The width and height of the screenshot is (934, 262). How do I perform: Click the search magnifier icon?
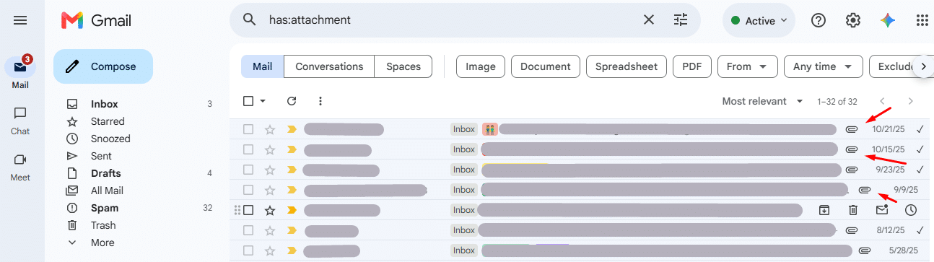coord(250,20)
